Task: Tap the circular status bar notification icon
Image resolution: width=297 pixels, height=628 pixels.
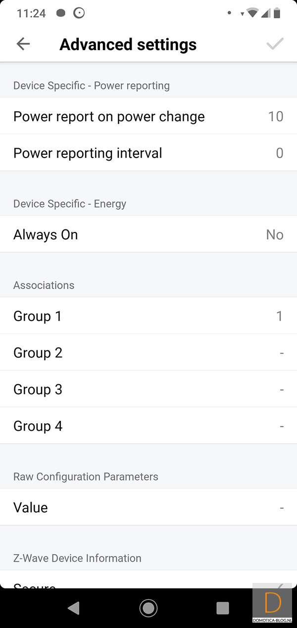Action: (x=79, y=13)
